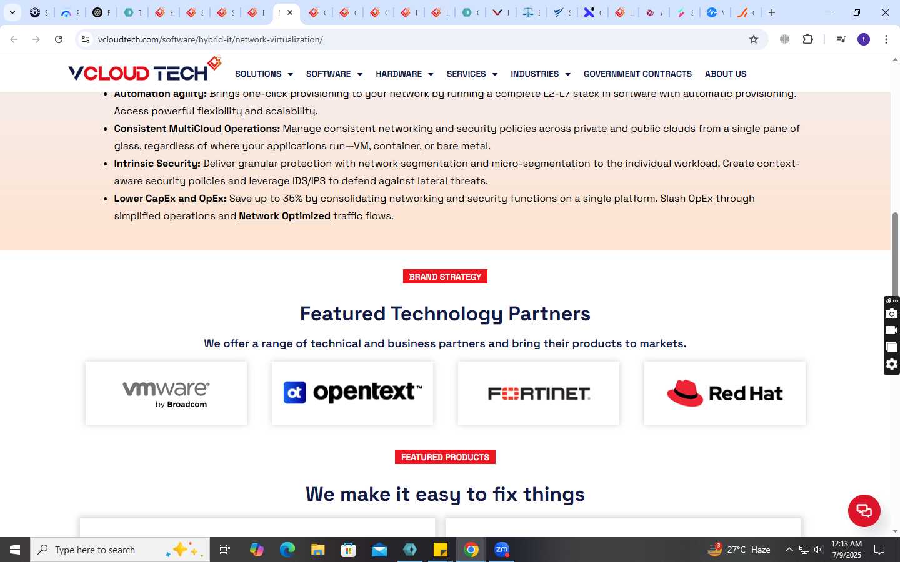Click the scrollbar down arrow

pyautogui.click(x=895, y=531)
